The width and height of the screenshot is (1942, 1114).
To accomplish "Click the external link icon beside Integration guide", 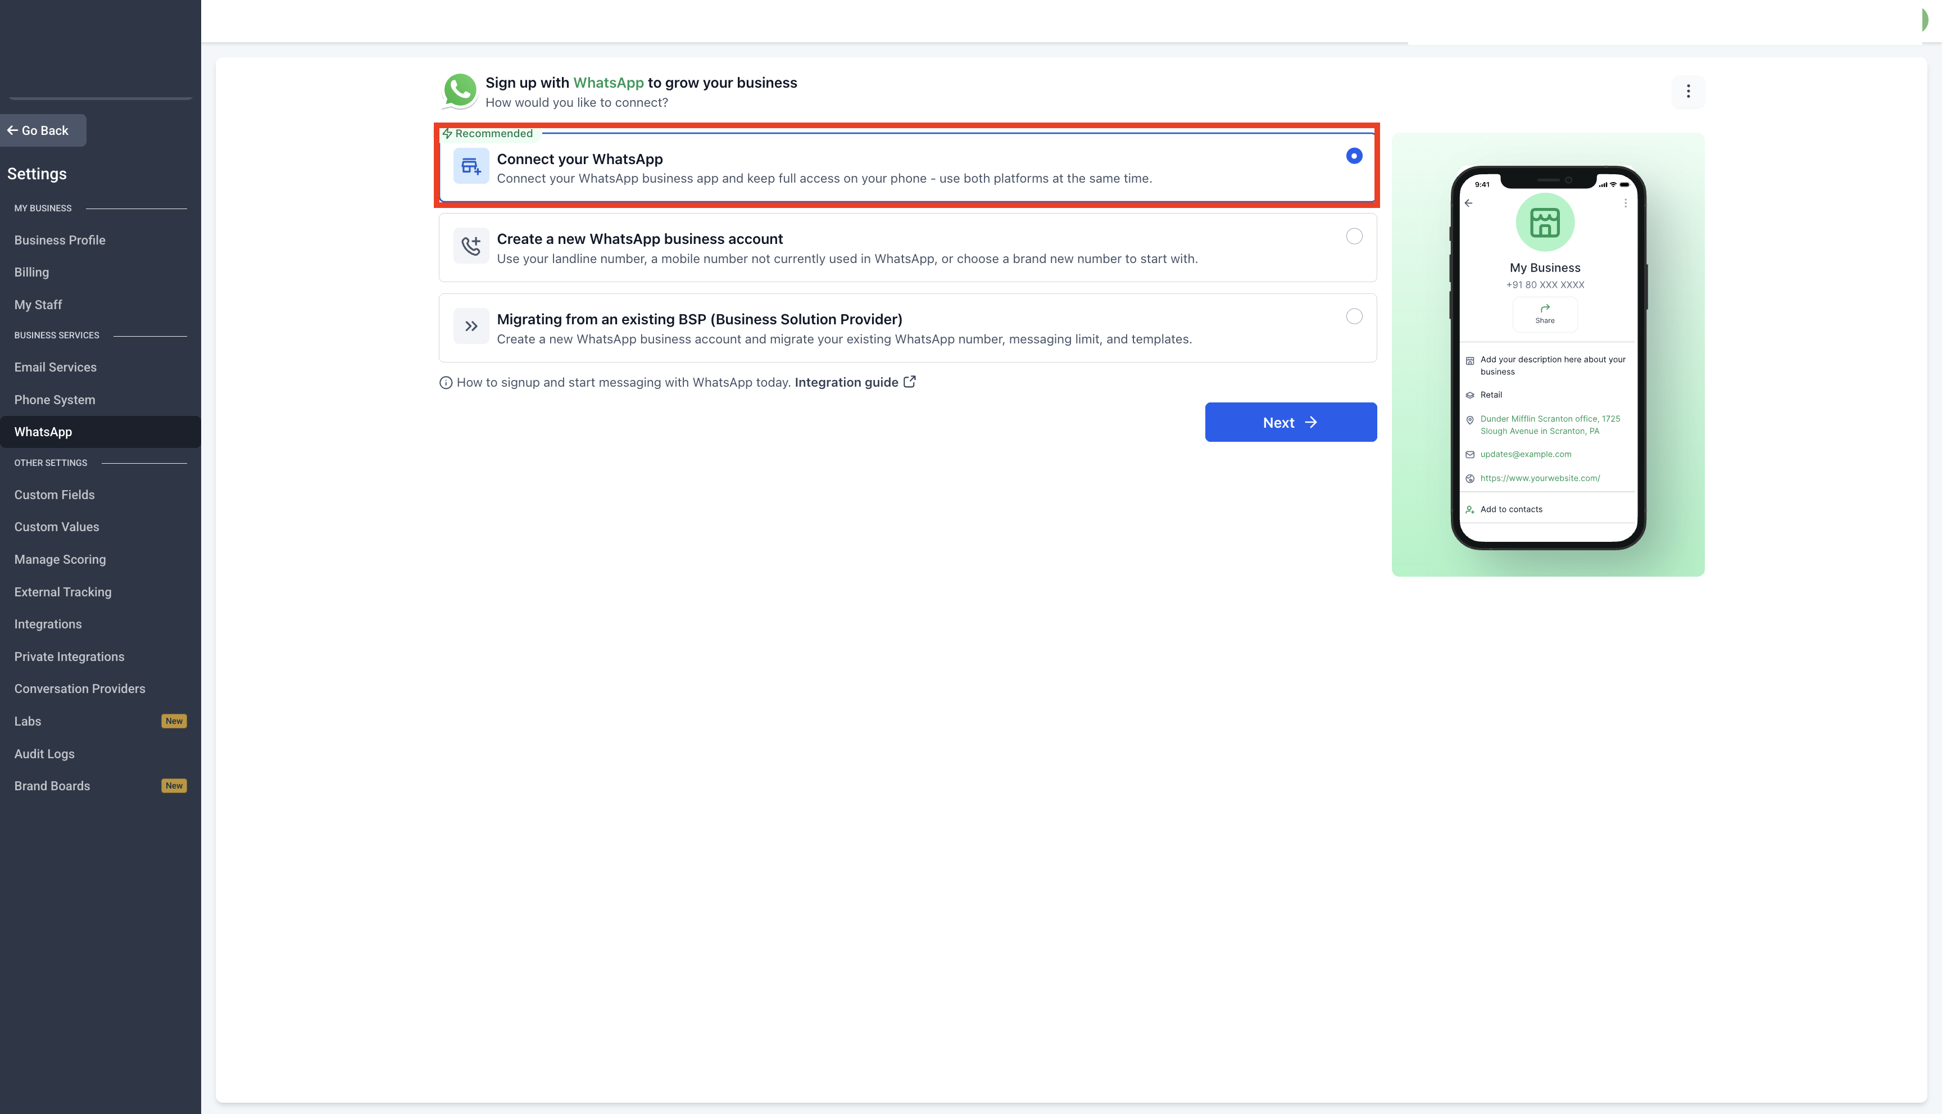I will tap(909, 382).
